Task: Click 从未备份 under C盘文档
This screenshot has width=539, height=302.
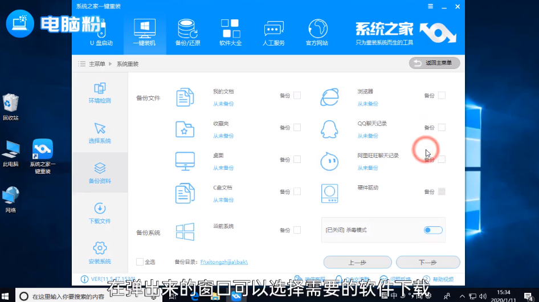Action: [223, 200]
